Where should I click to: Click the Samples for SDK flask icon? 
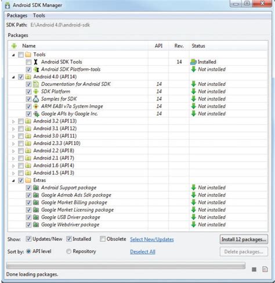(36, 99)
